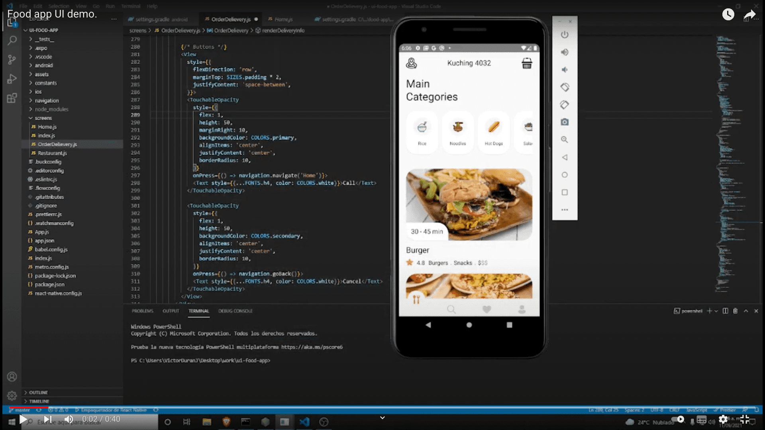Tap the heart favorites tab in app
This screenshot has height=430, width=765.
click(486, 309)
